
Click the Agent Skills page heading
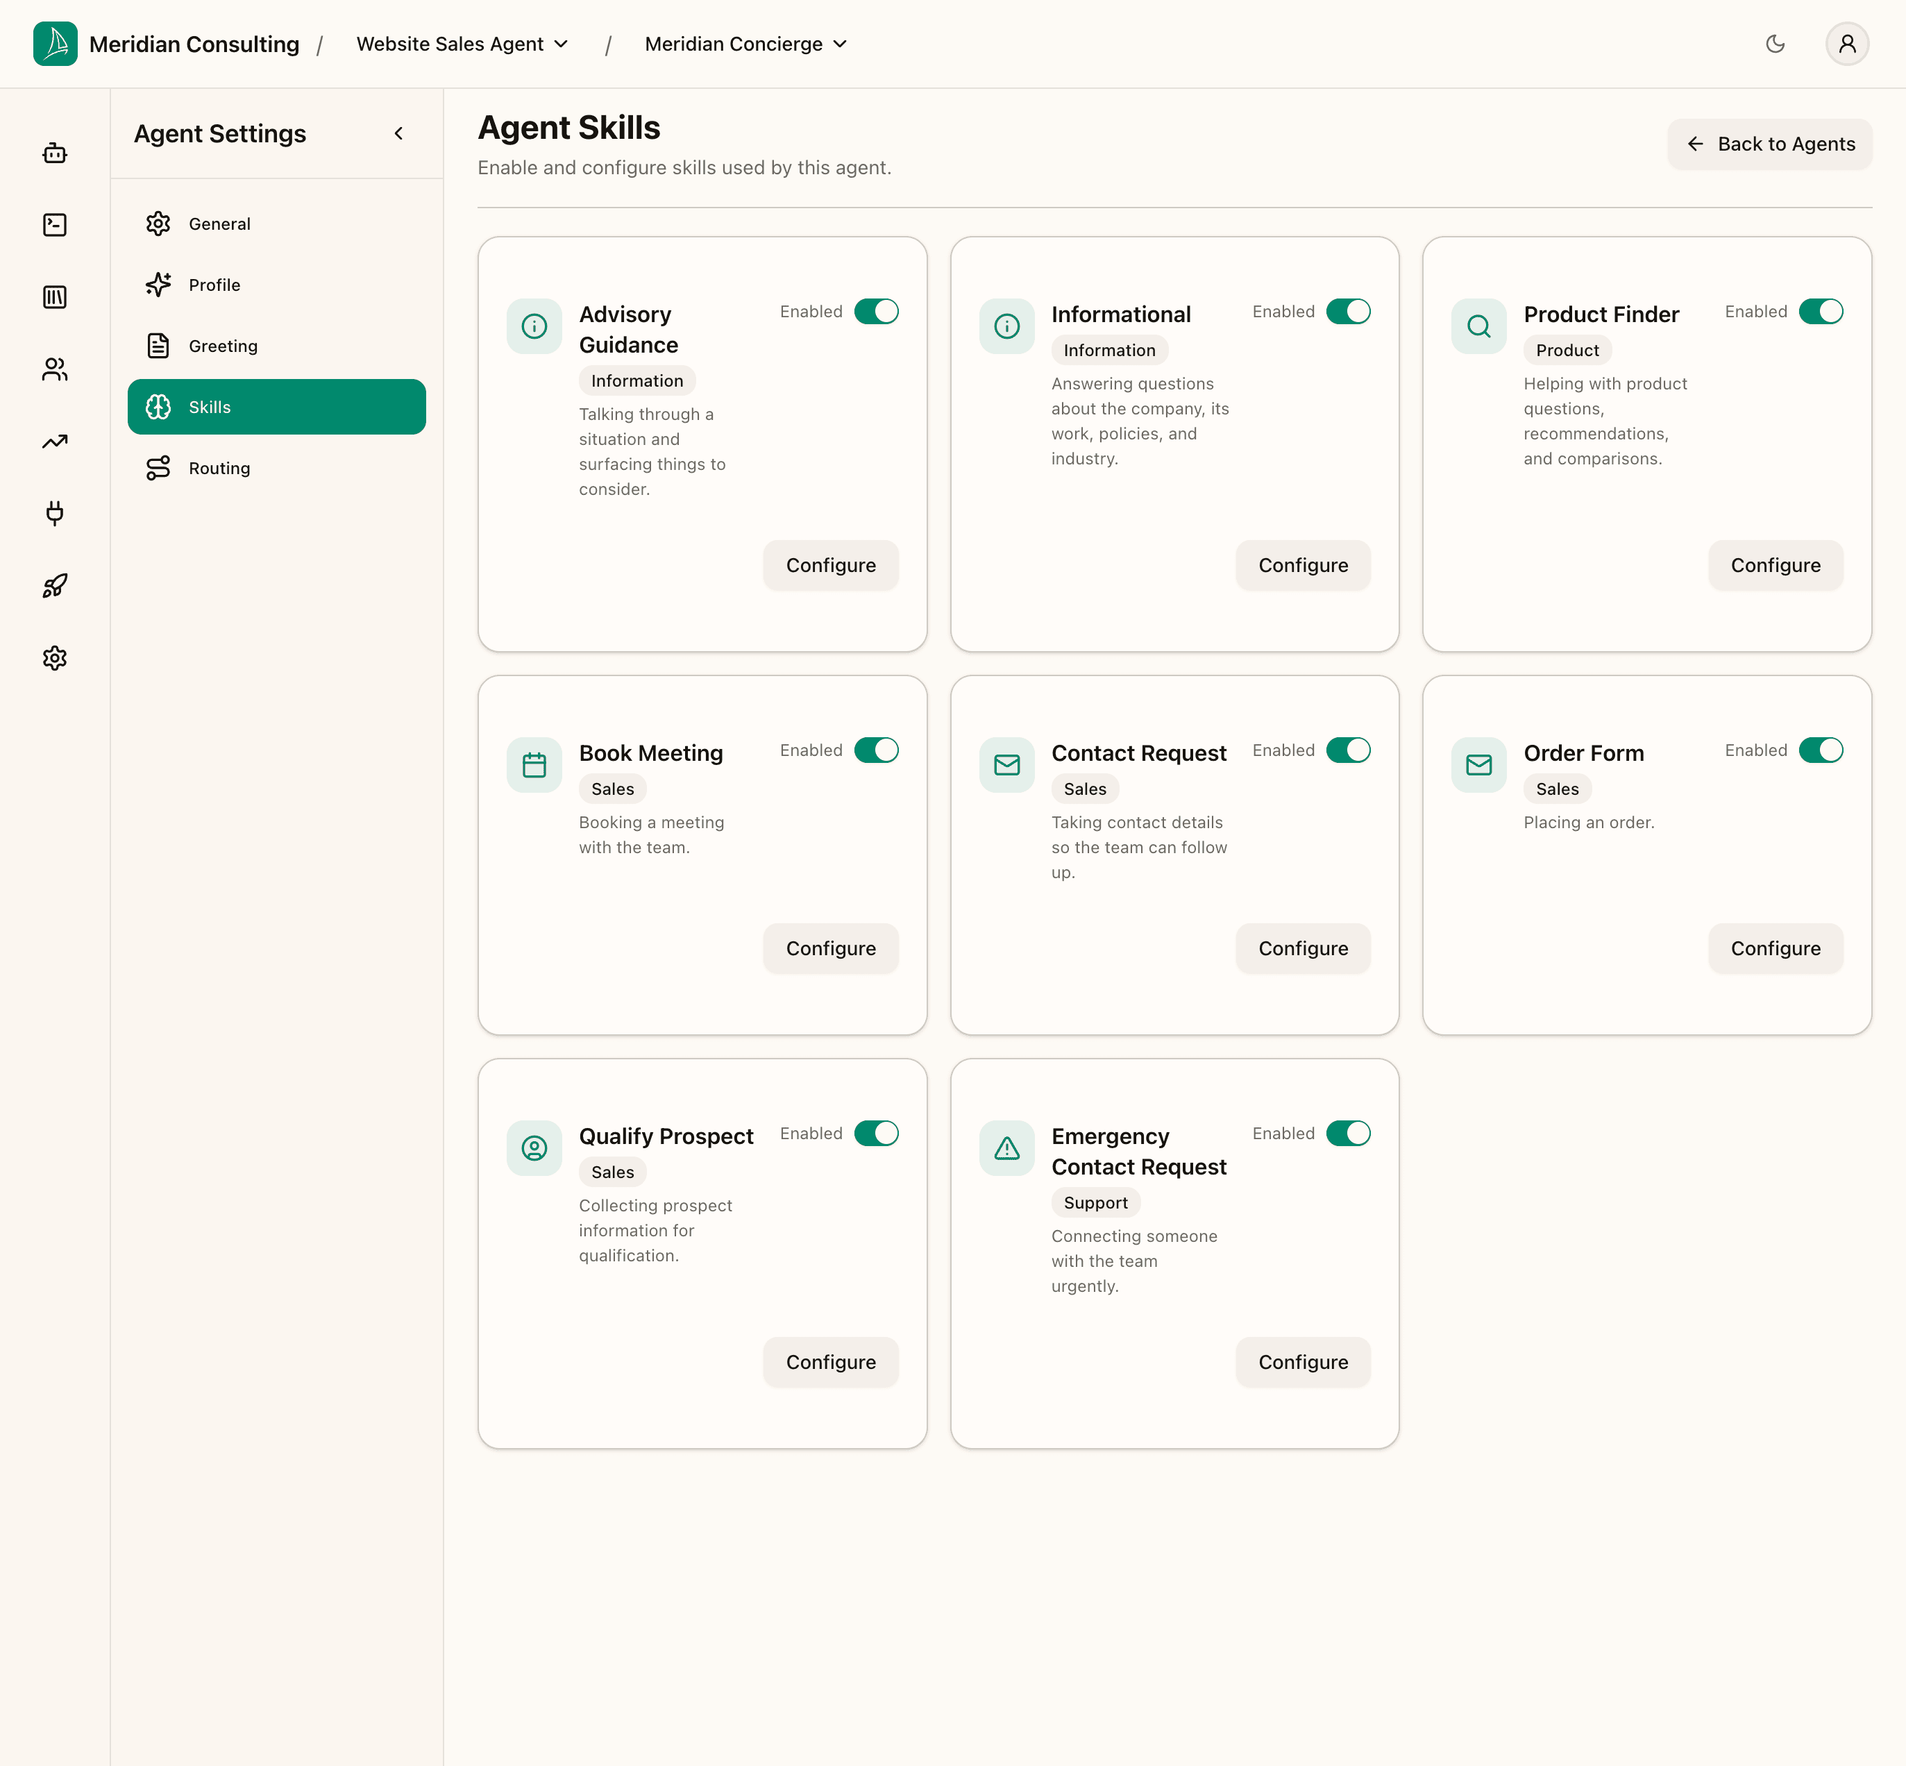tap(569, 128)
